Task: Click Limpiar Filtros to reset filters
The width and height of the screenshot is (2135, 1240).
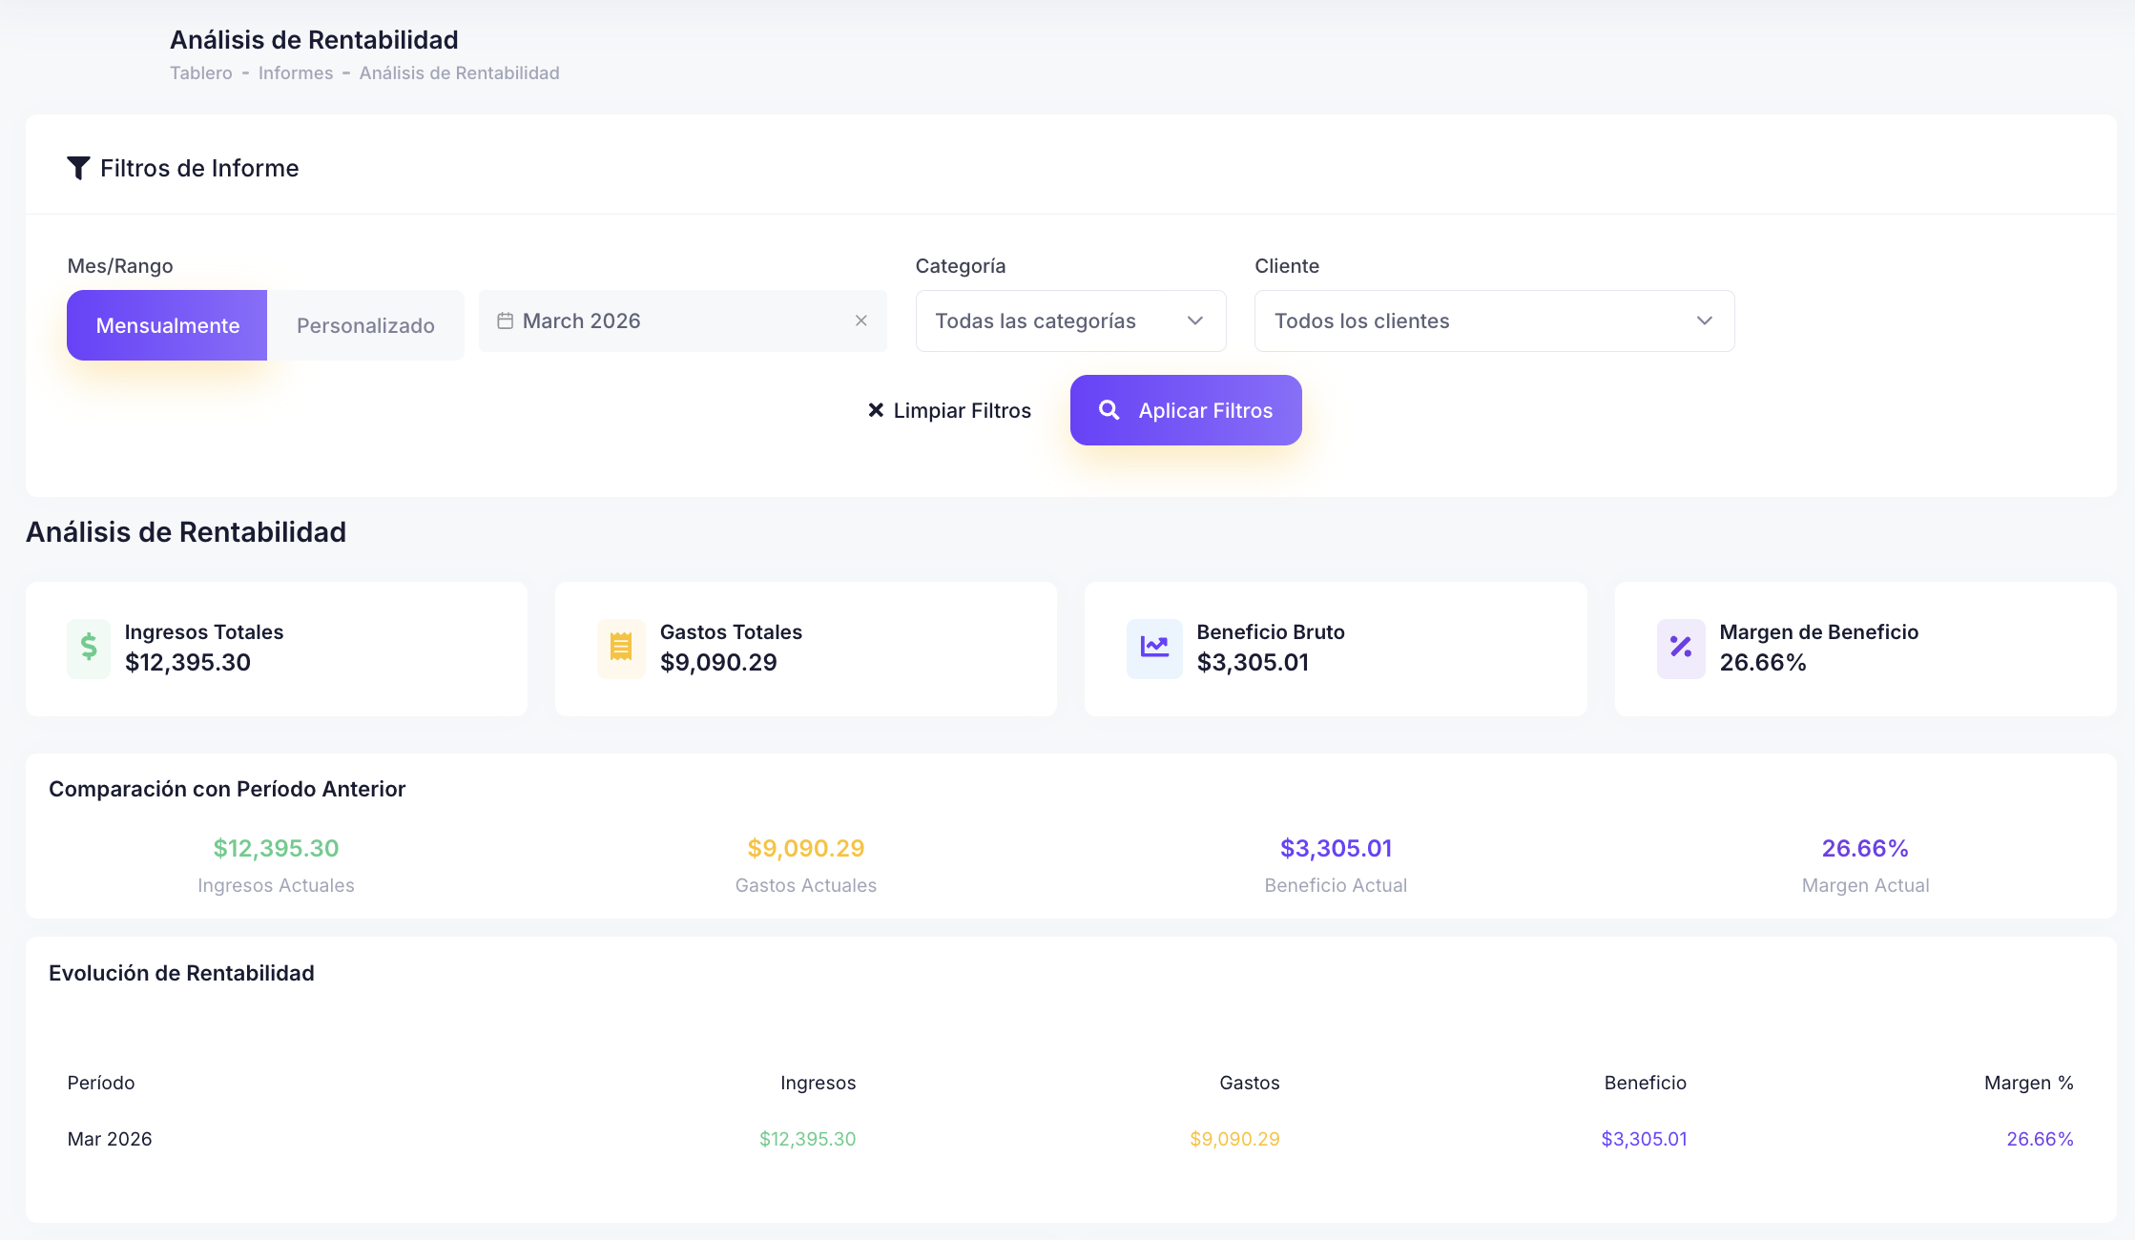Action: point(962,410)
